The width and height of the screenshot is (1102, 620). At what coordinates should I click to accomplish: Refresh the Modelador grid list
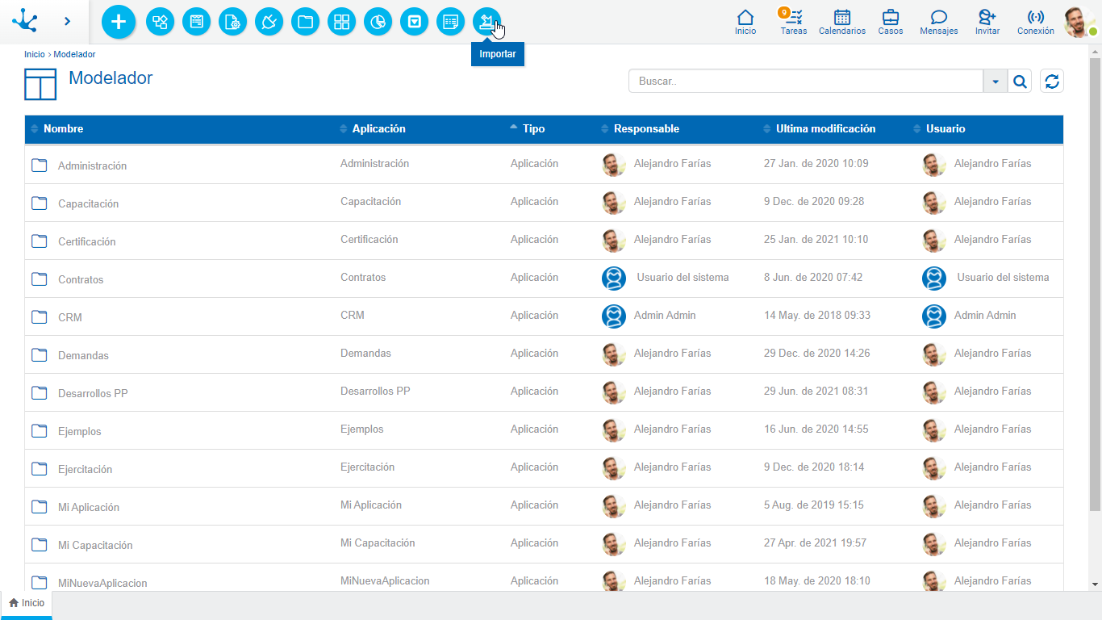(1051, 81)
